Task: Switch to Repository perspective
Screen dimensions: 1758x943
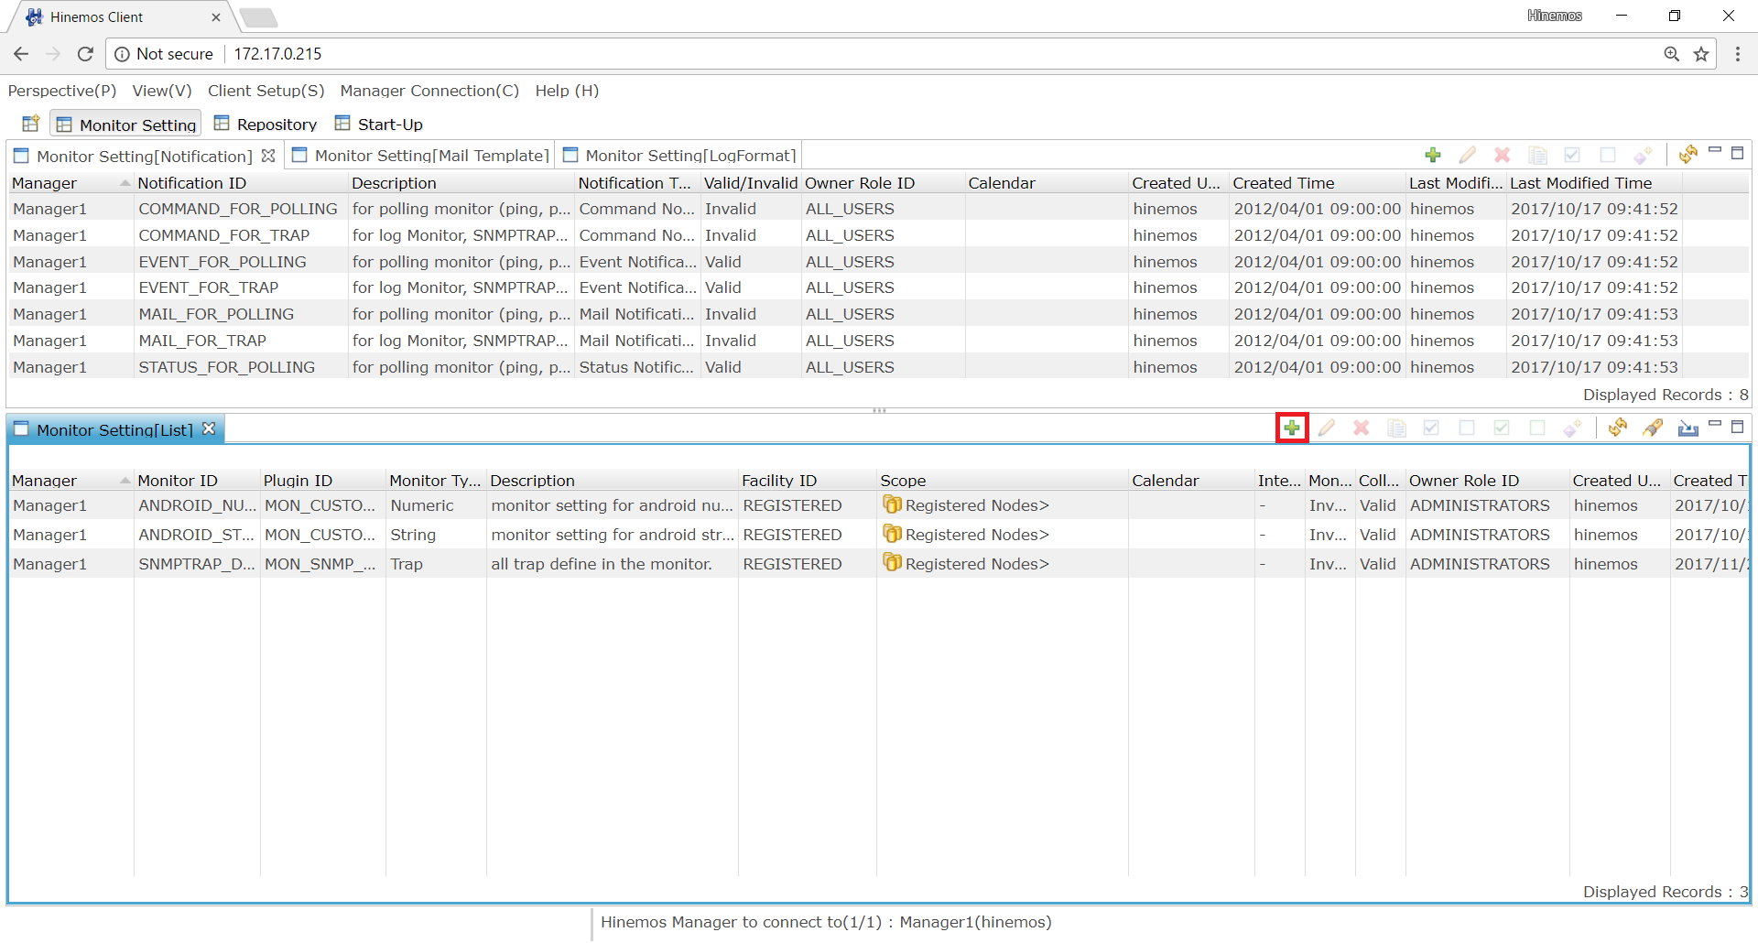Action: 266,125
